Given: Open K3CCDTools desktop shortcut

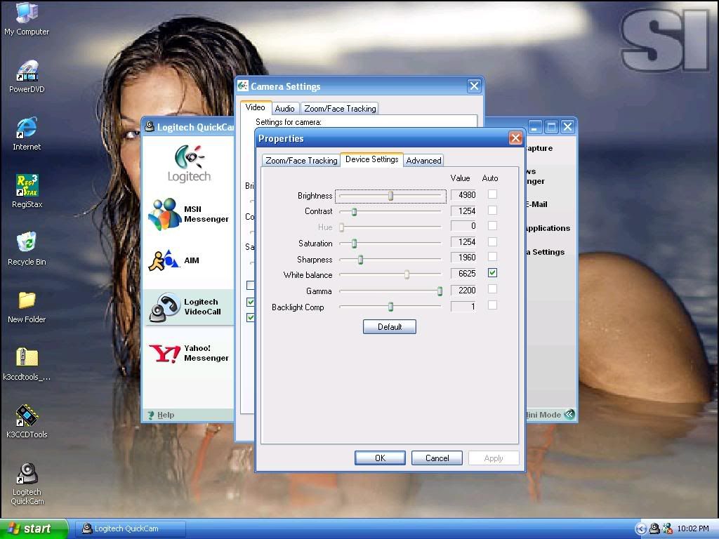Looking at the screenshot, I should click(x=27, y=416).
